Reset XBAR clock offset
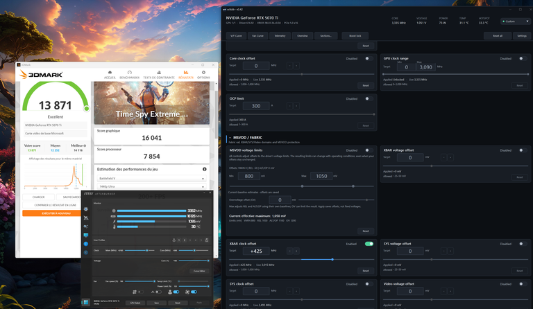The width and height of the screenshot is (533, 309). click(x=366, y=271)
